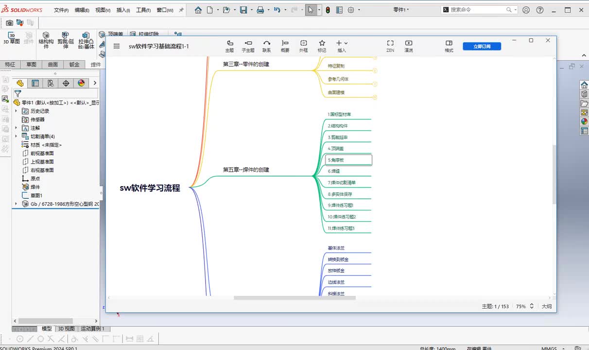The height and width of the screenshot is (350, 589).
Task: Click the mind map horizontal scrollbar
Action: [x=294, y=298]
